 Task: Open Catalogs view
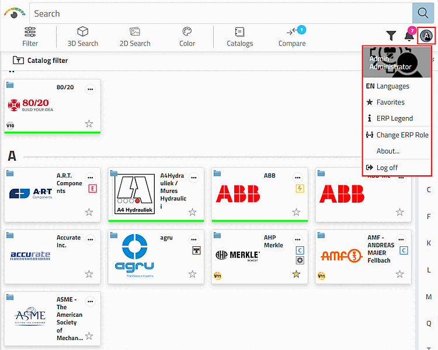coord(239,37)
